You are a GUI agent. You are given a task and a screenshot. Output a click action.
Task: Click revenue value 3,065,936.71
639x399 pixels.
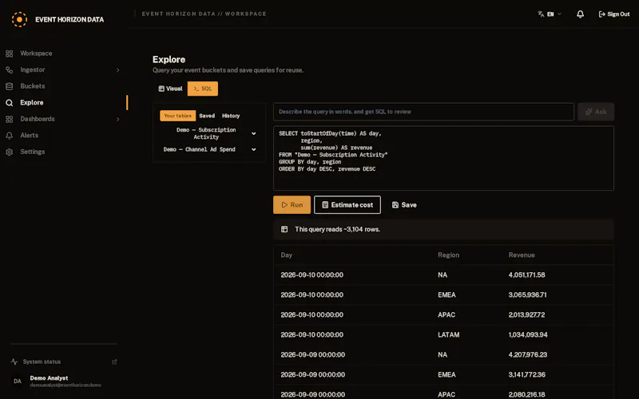(527, 294)
